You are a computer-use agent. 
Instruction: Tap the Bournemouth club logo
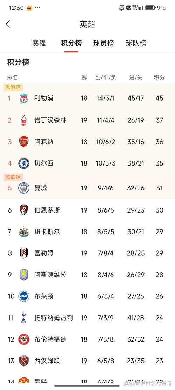24,210
